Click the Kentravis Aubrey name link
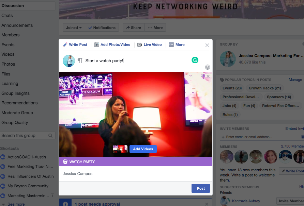Screen dimensions: 304x206 pyautogui.click(x=246, y=201)
